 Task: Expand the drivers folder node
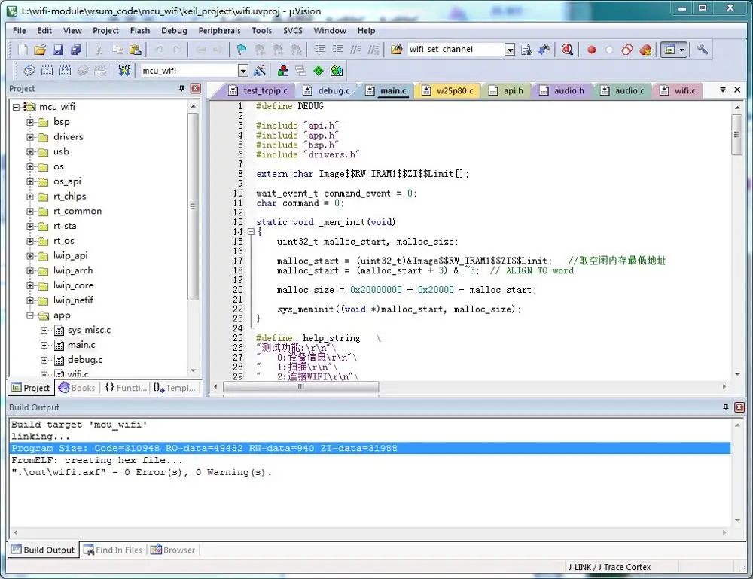coord(30,137)
